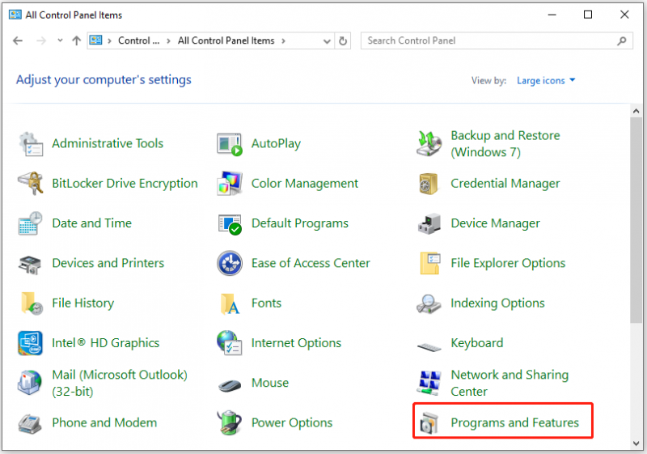Focus the Search Control Panel field
The height and width of the screenshot is (454, 647).
click(x=497, y=40)
